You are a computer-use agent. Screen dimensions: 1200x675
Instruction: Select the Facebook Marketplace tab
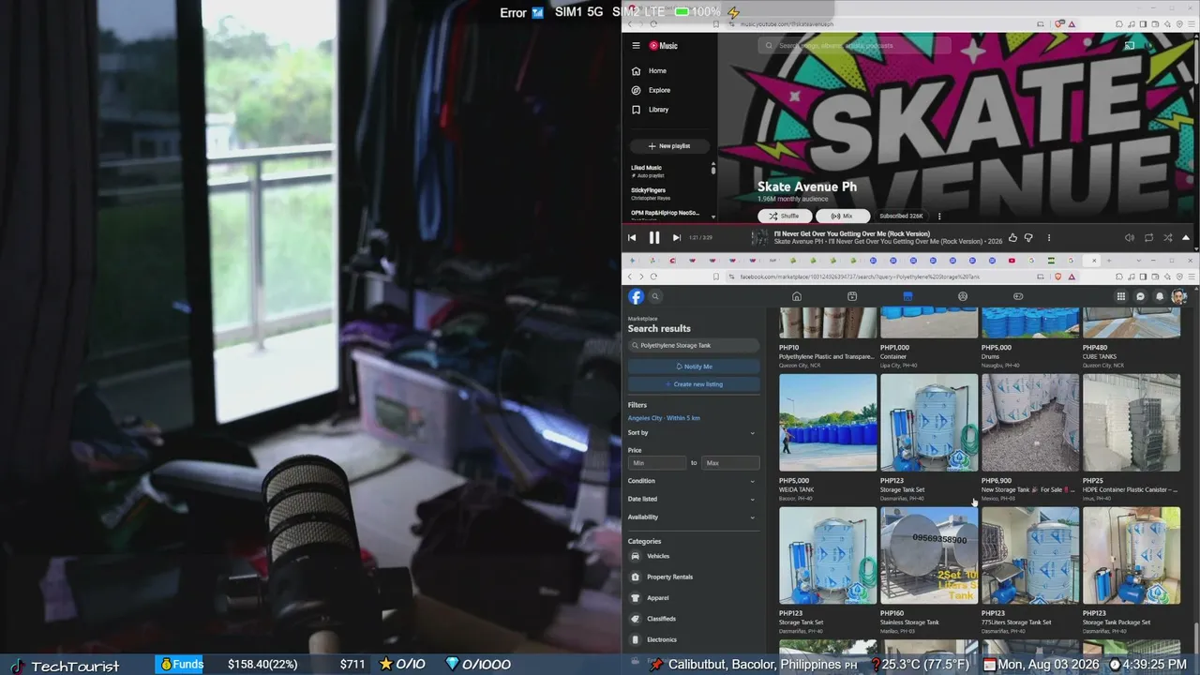coord(907,296)
